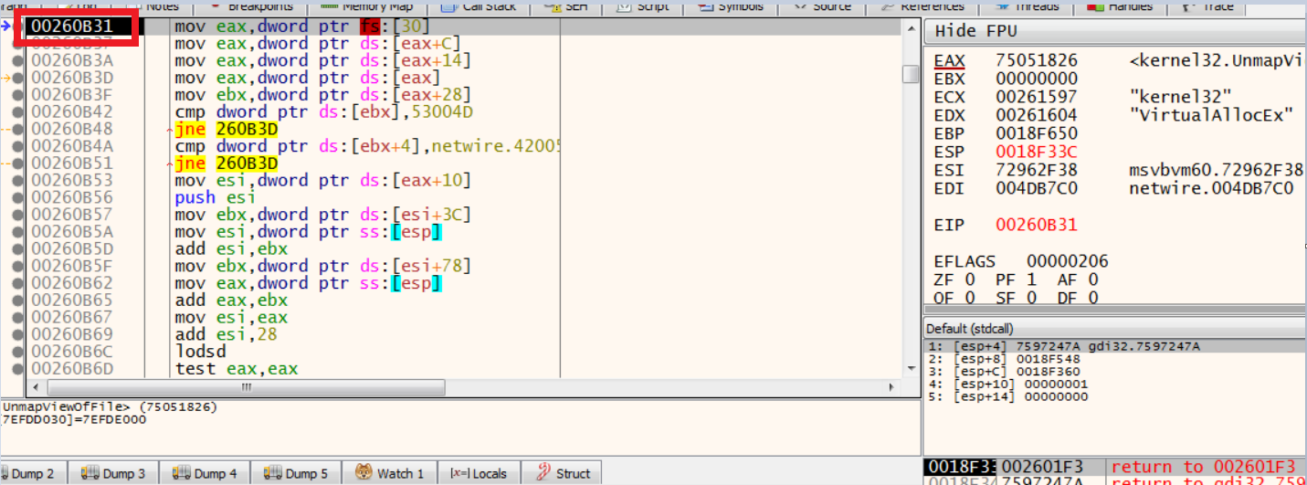Click the disassembly scroll-up arrow
Viewport: 1307px width, 485px height.
[910, 29]
